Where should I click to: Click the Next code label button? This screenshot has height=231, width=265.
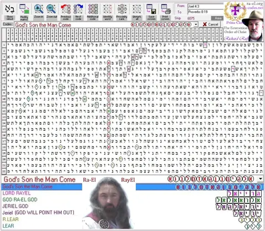click(78, 18)
